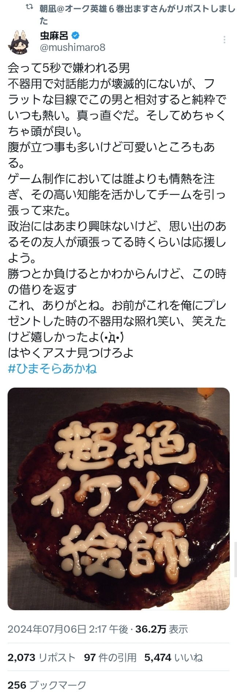Open the three-dot more options menu
The width and height of the screenshot is (237, 697).
coord(224,40)
